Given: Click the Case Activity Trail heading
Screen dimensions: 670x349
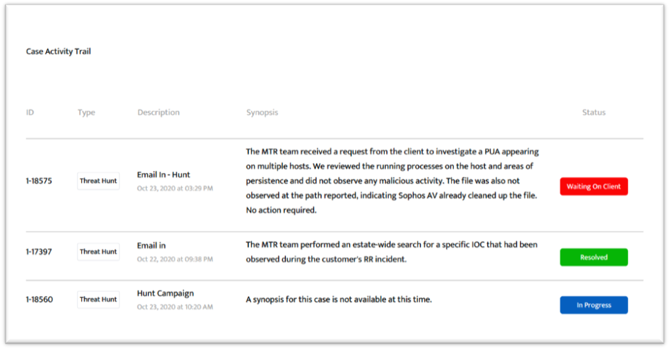Looking at the screenshot, I should (x=58, y=52).
